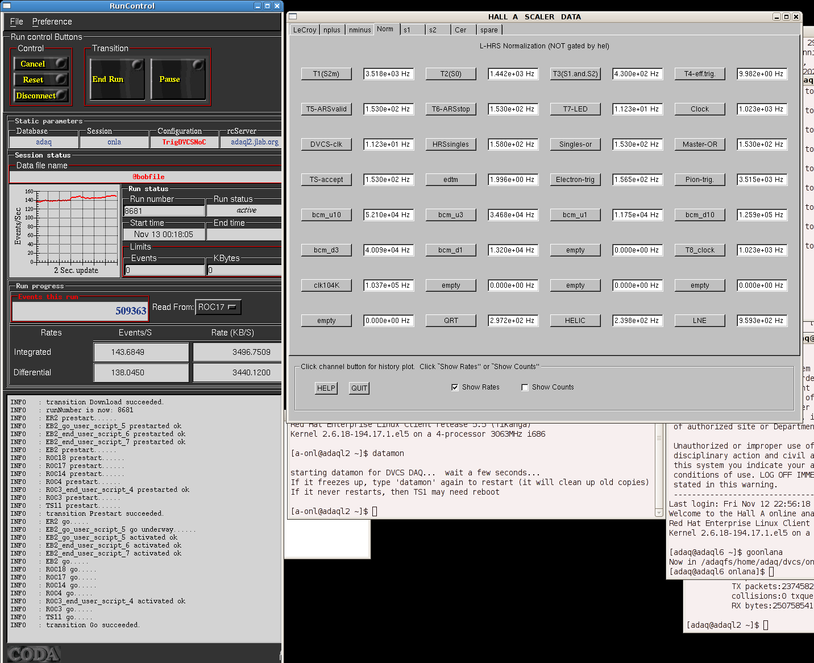Click the clk104K channel button
The width and height of the screenshot is (814, 663).
pos(326,285)
